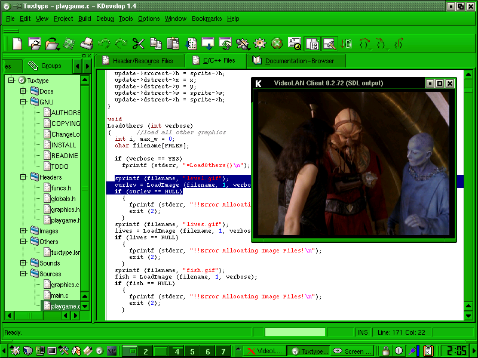478x358 pixels.
Task: Switch to virtual desktop 7
Action: 223,351
